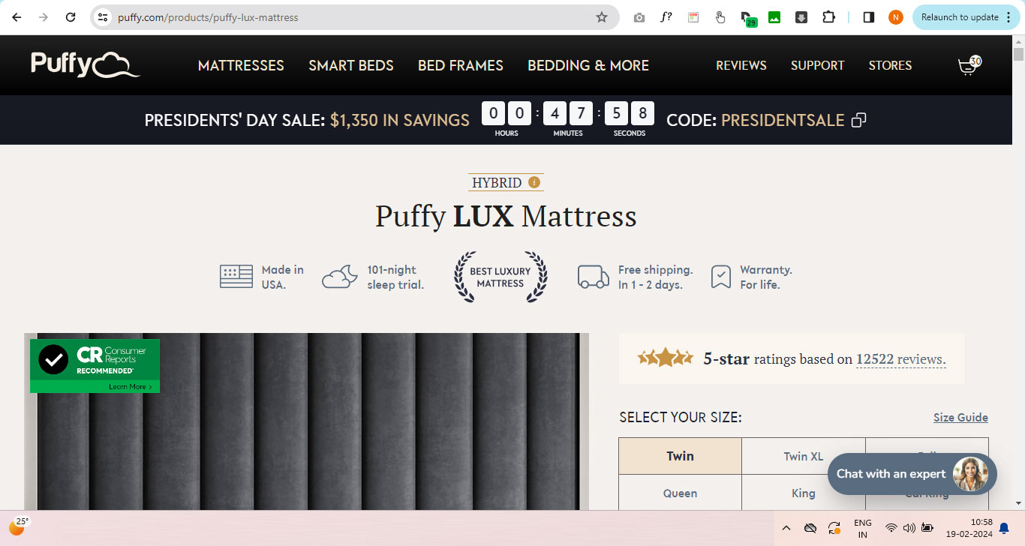Open the browser extensions puzzle icon
Viewport: 1025px width, 546px height.
828,17
